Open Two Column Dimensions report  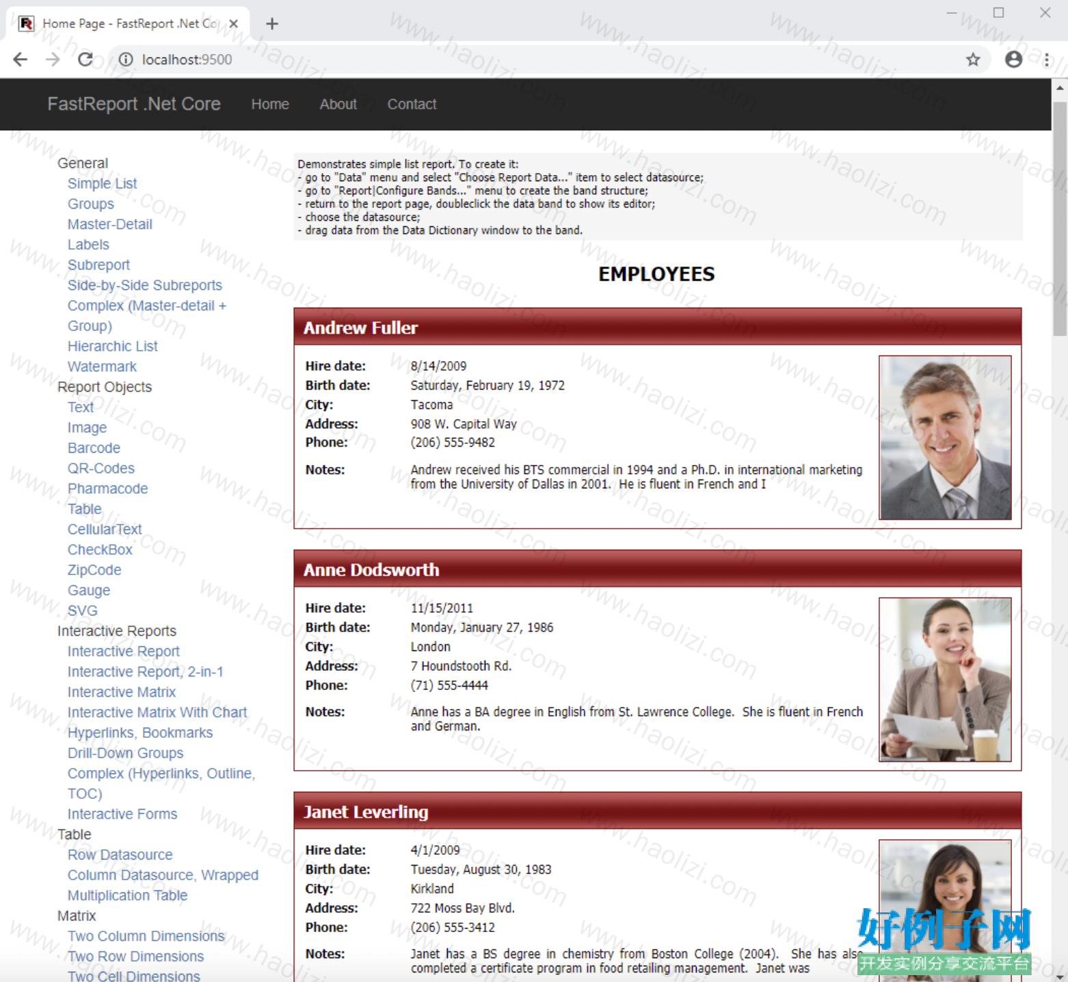[x=146, y=935]
